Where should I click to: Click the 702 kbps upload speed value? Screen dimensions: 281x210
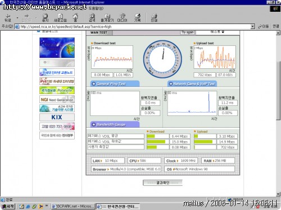205,75
